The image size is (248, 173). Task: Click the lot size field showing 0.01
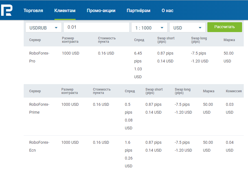(96, 27)
